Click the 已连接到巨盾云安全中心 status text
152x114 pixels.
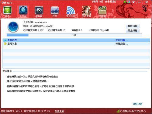tap(133, 111)
